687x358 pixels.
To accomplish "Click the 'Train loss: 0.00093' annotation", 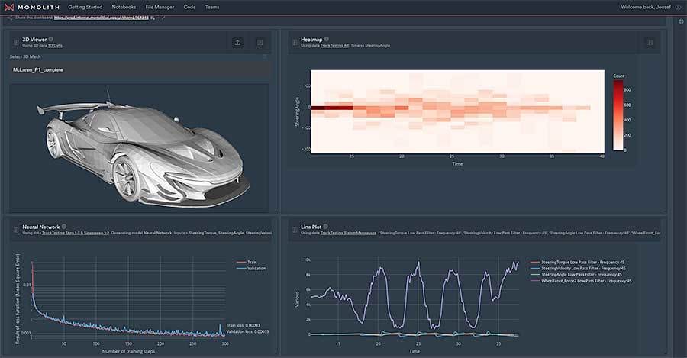I will coord(244,326).
